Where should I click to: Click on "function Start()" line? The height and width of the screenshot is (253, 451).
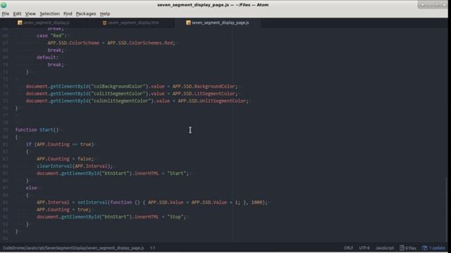coord(37,129)
